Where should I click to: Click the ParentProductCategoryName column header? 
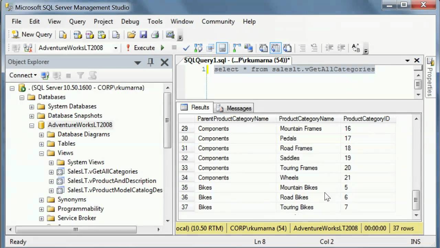point(236,119)
